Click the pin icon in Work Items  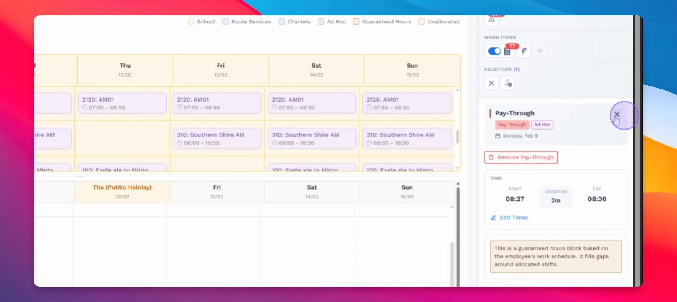[x=524, y=51]
